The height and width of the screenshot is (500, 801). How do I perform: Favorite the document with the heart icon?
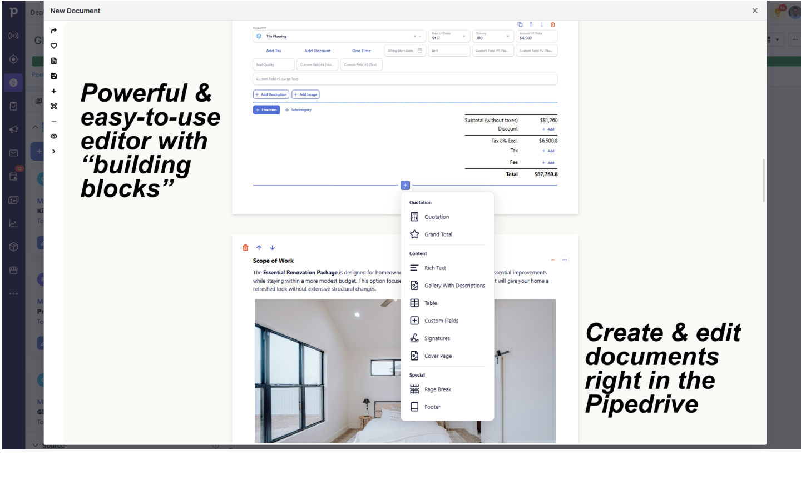click(53, 46)
